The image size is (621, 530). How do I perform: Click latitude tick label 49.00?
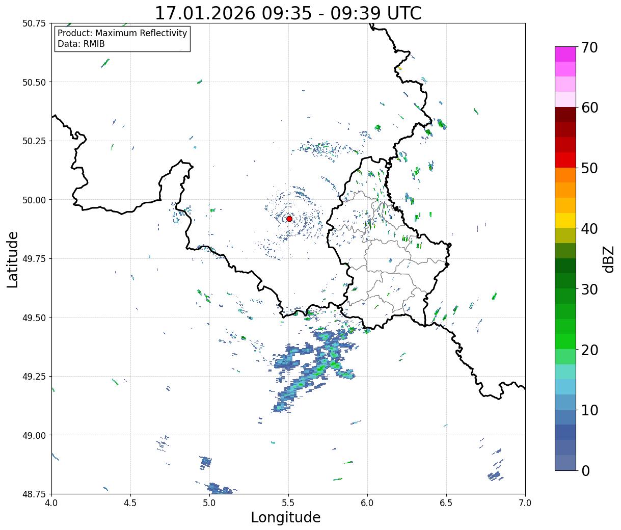click(34, 435)
